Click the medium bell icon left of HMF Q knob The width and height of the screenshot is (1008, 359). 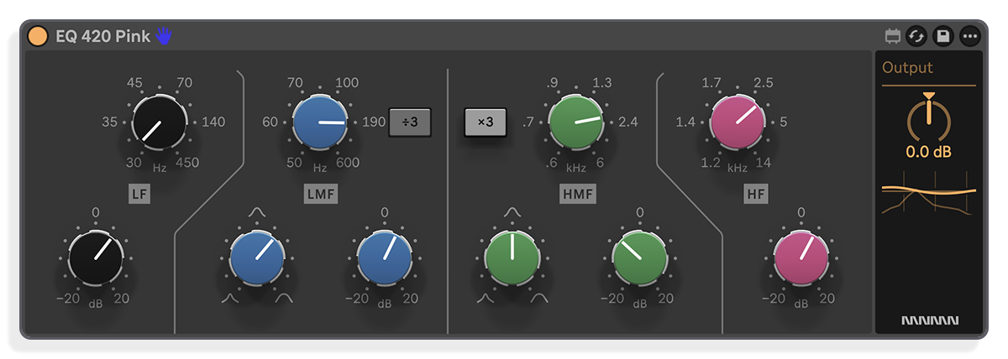(x=486, y=298)
